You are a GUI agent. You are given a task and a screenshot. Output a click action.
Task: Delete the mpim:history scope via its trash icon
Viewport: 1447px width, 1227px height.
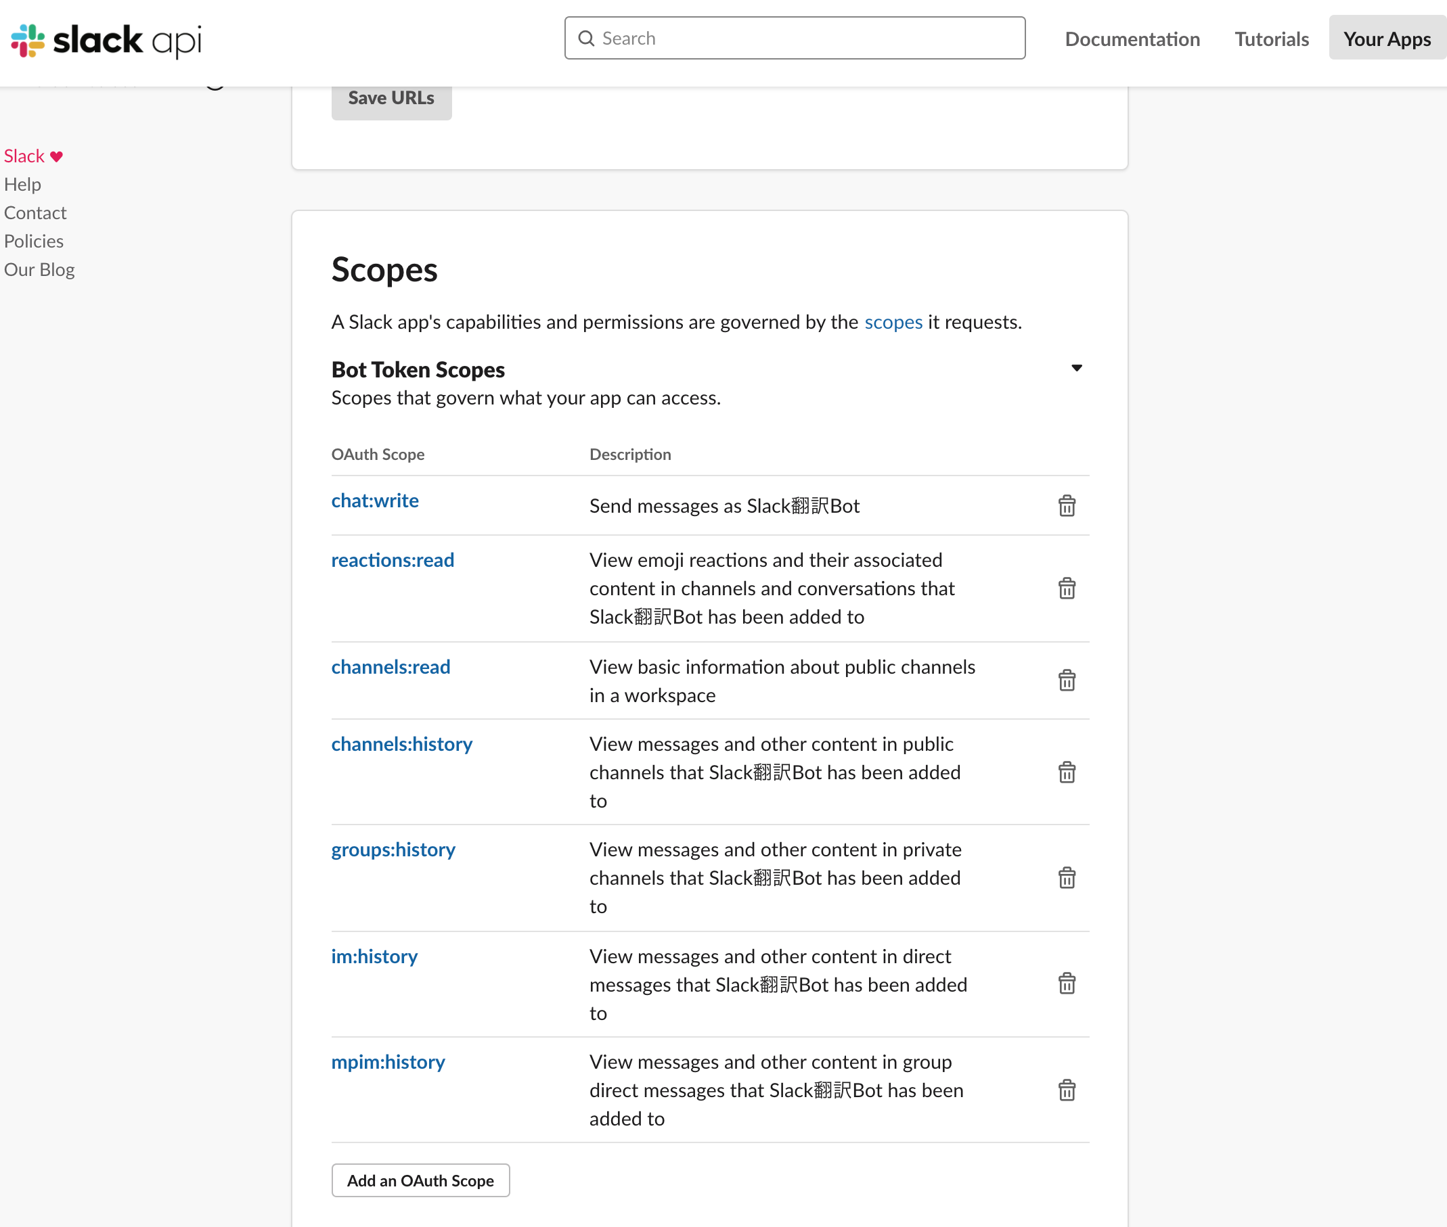click(x=1066, y=1090)
